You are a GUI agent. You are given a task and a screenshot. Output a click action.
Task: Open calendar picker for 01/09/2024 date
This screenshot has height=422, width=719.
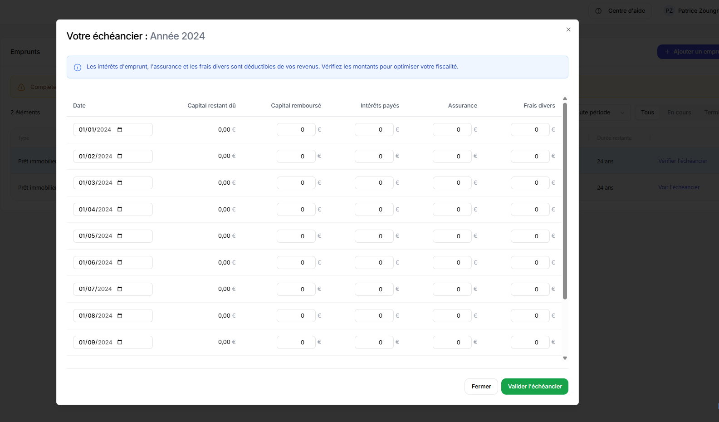(x=120, y=342)
